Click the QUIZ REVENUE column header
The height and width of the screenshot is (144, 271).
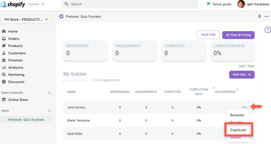[x=225, y=92]
